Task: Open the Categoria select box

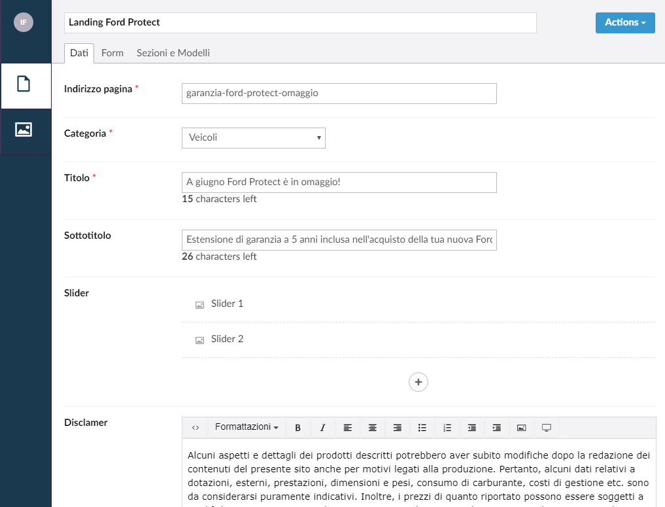Action: [x=253, y=138]
